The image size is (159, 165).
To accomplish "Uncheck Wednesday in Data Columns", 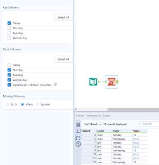I will tap(9, 80).
